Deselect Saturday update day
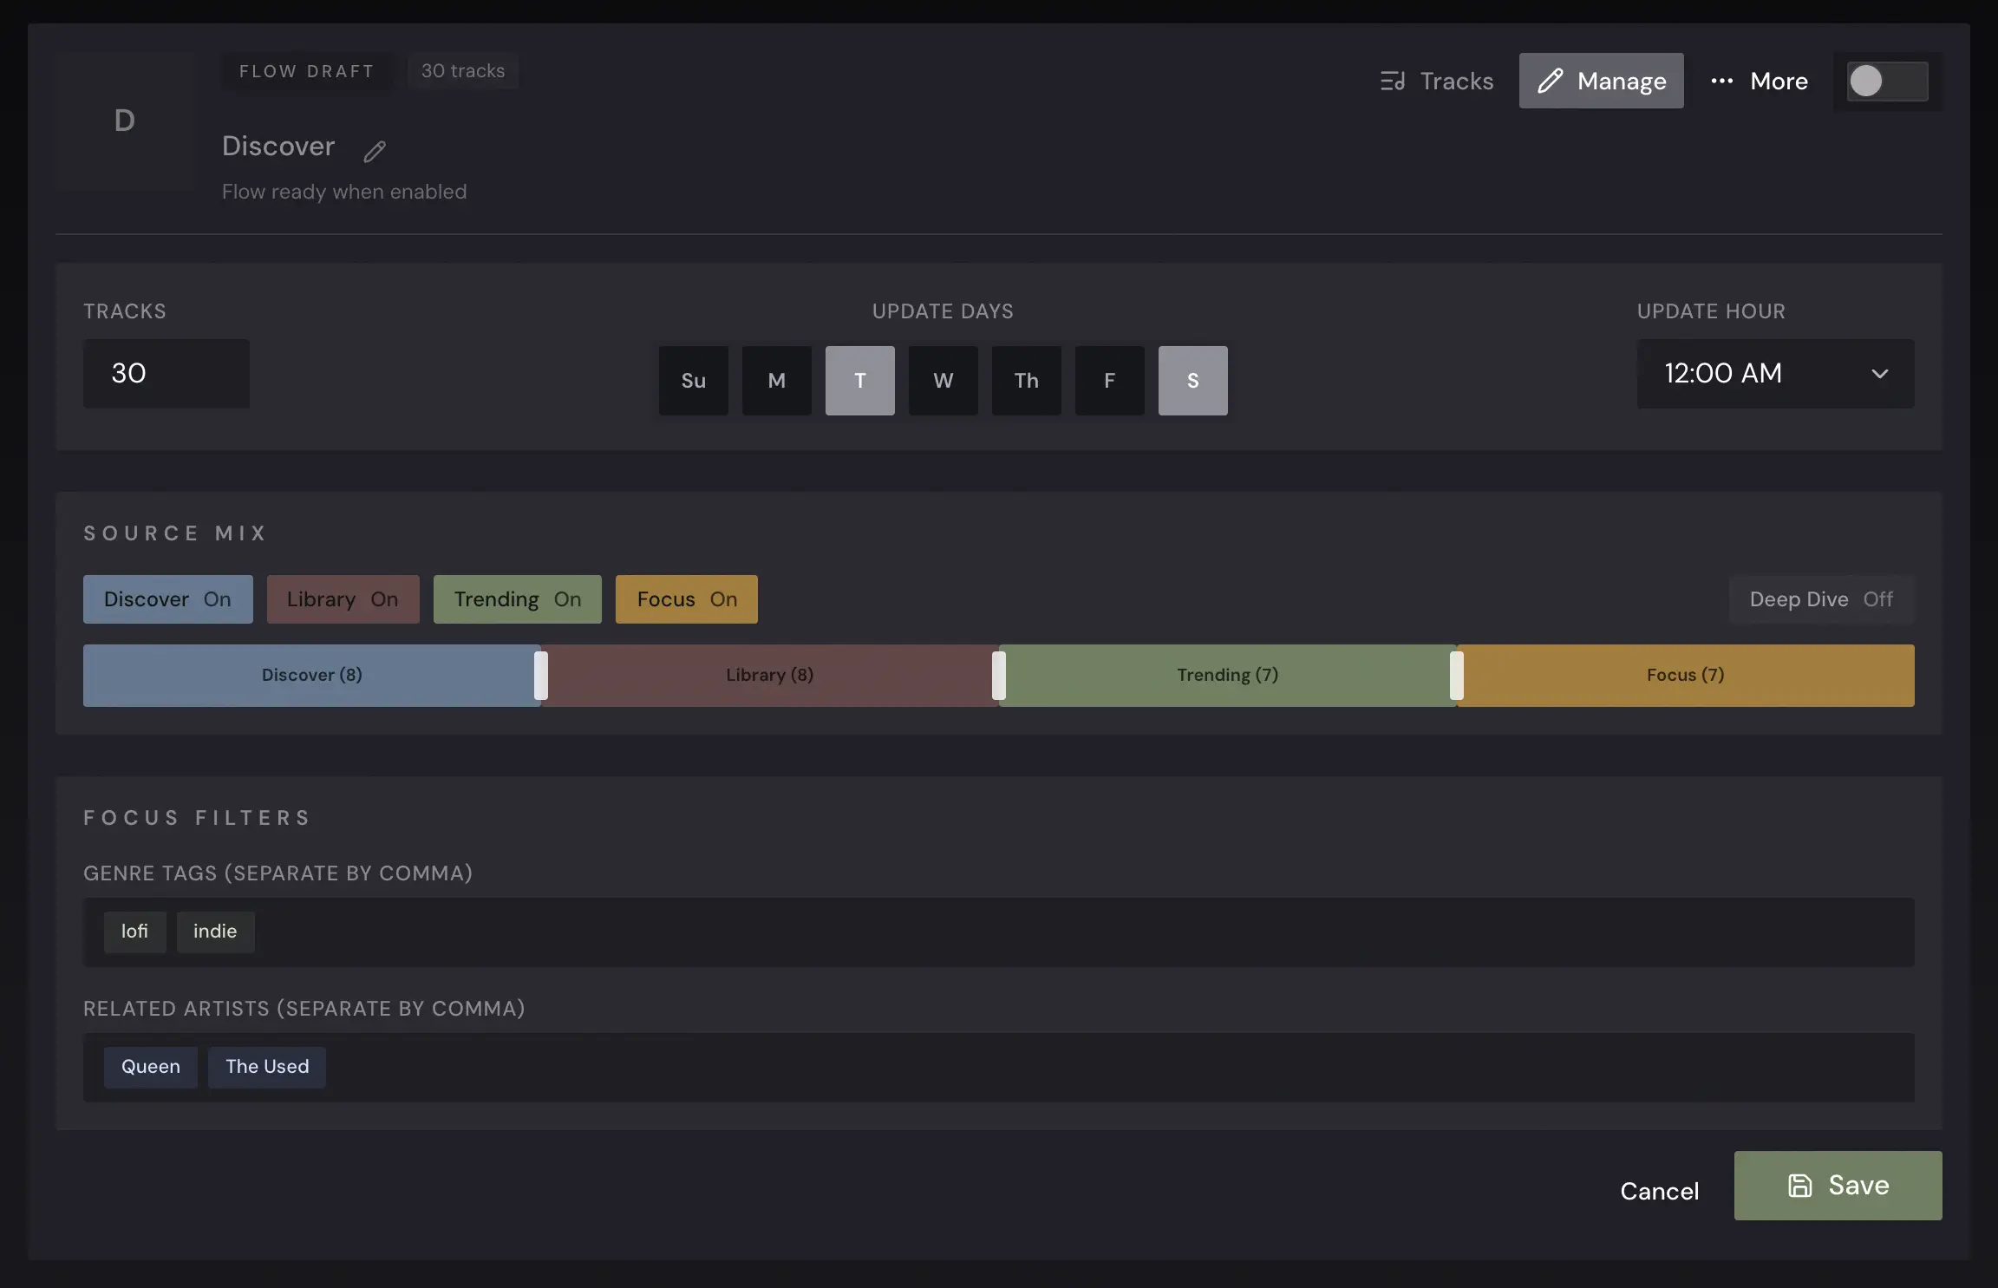1998x1288 pixels. 1193,381
